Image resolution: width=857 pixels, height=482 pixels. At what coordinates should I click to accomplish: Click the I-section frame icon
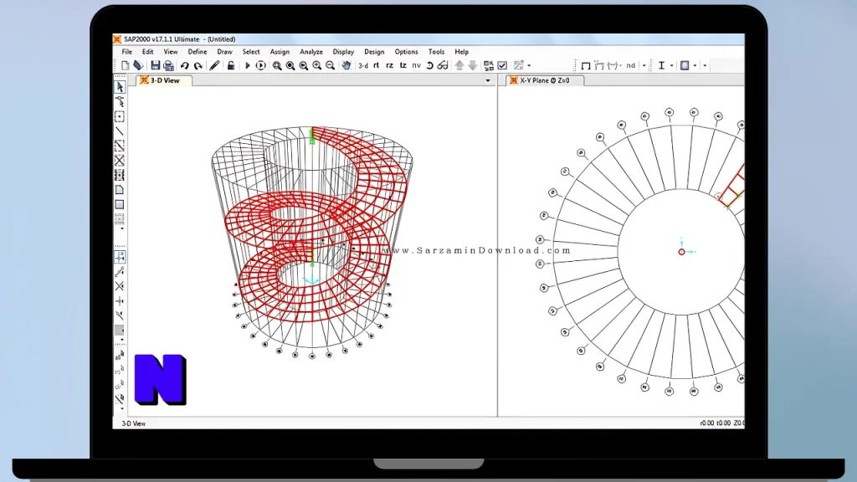[x=661, y=65]
